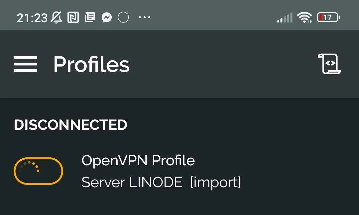This screenshot has width=359, height=215.
Task: Tap the three dots overflow notifications
Action: pyautogui.click(x=145, y=17)
